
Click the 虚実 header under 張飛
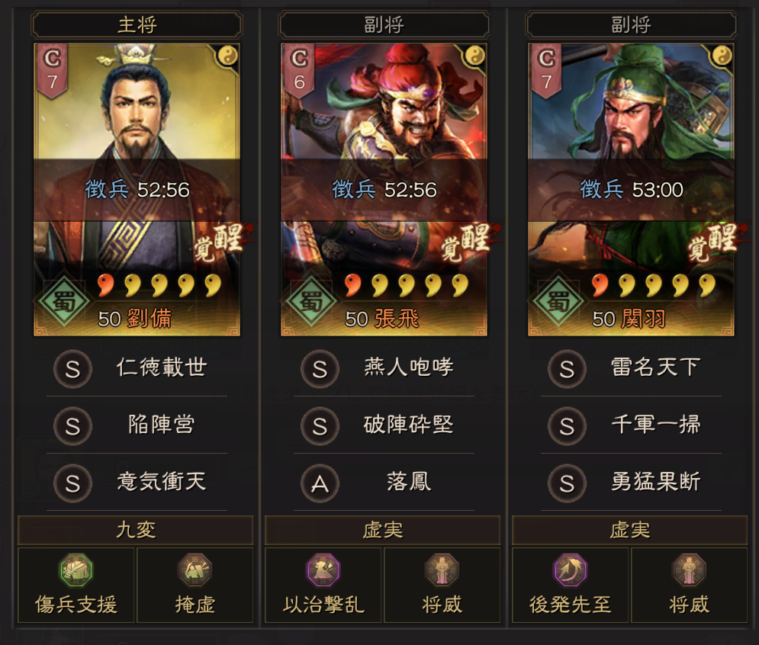[x=382, y=531]
